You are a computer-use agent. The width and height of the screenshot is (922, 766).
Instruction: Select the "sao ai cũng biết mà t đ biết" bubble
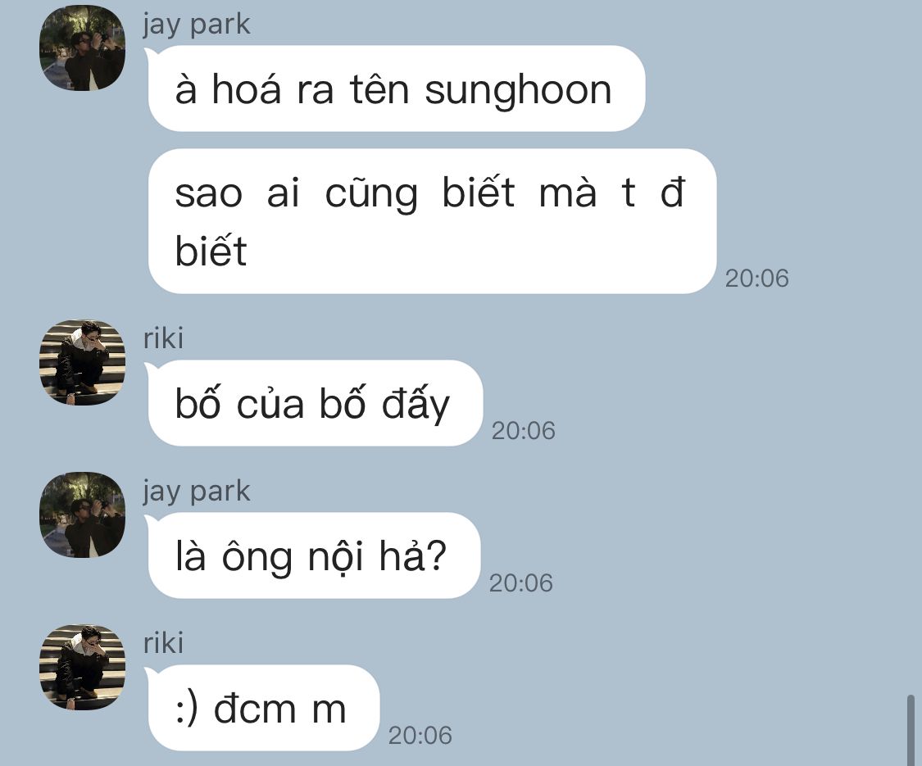point(432,221)
